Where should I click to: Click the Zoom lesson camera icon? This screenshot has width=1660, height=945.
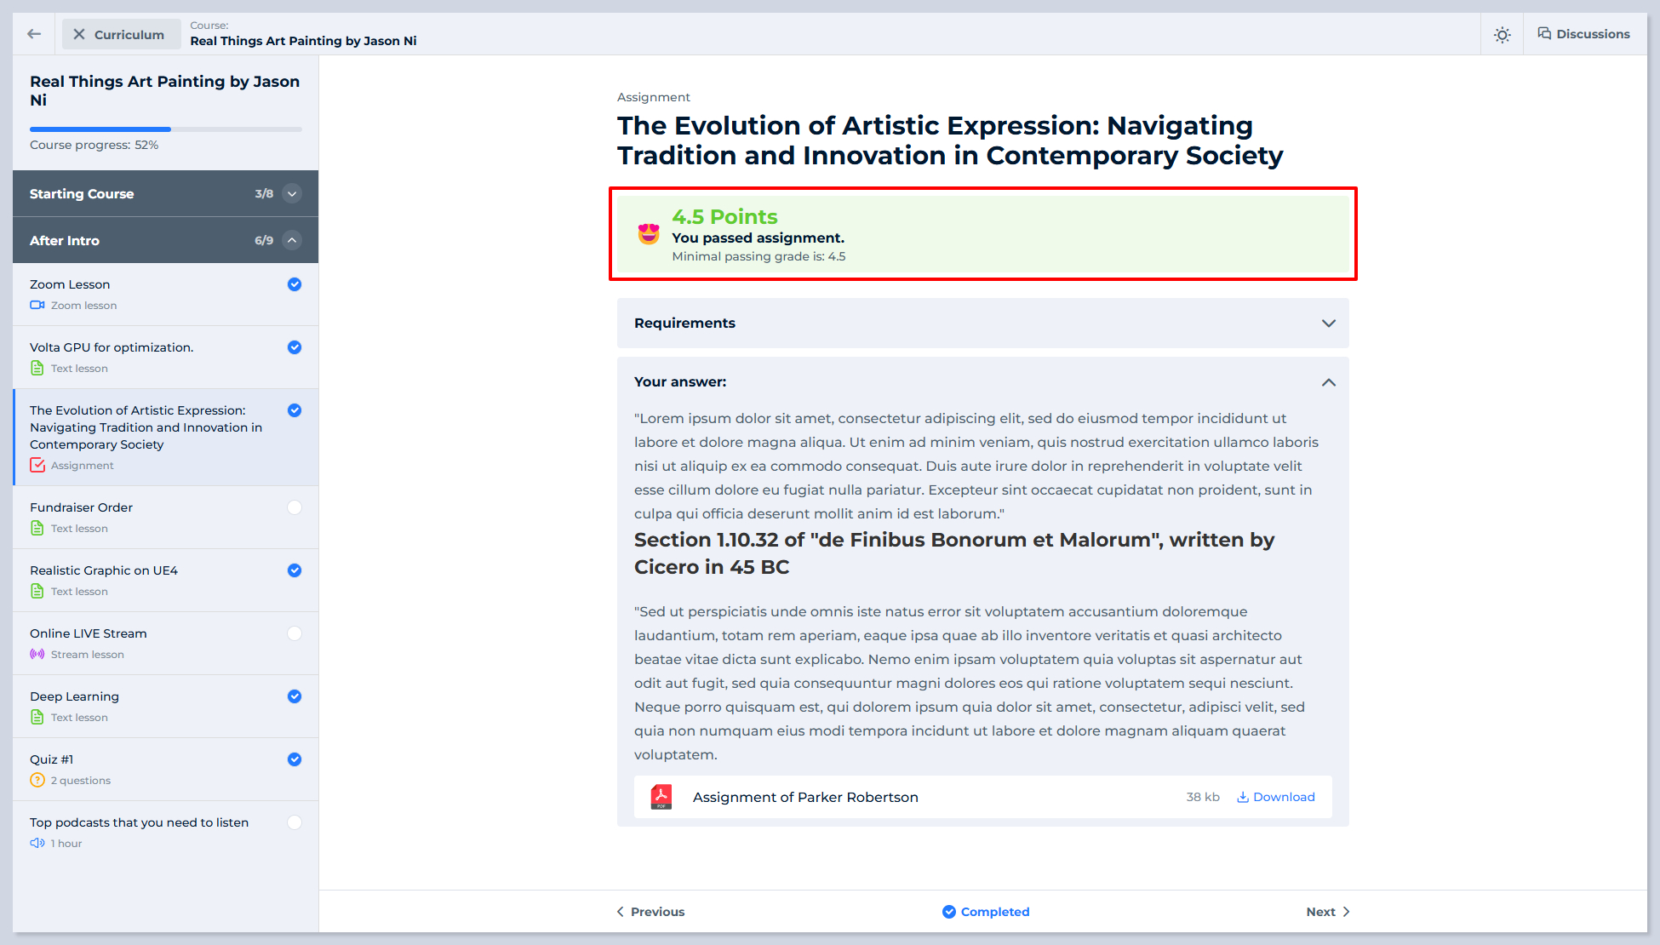point(37,305)
